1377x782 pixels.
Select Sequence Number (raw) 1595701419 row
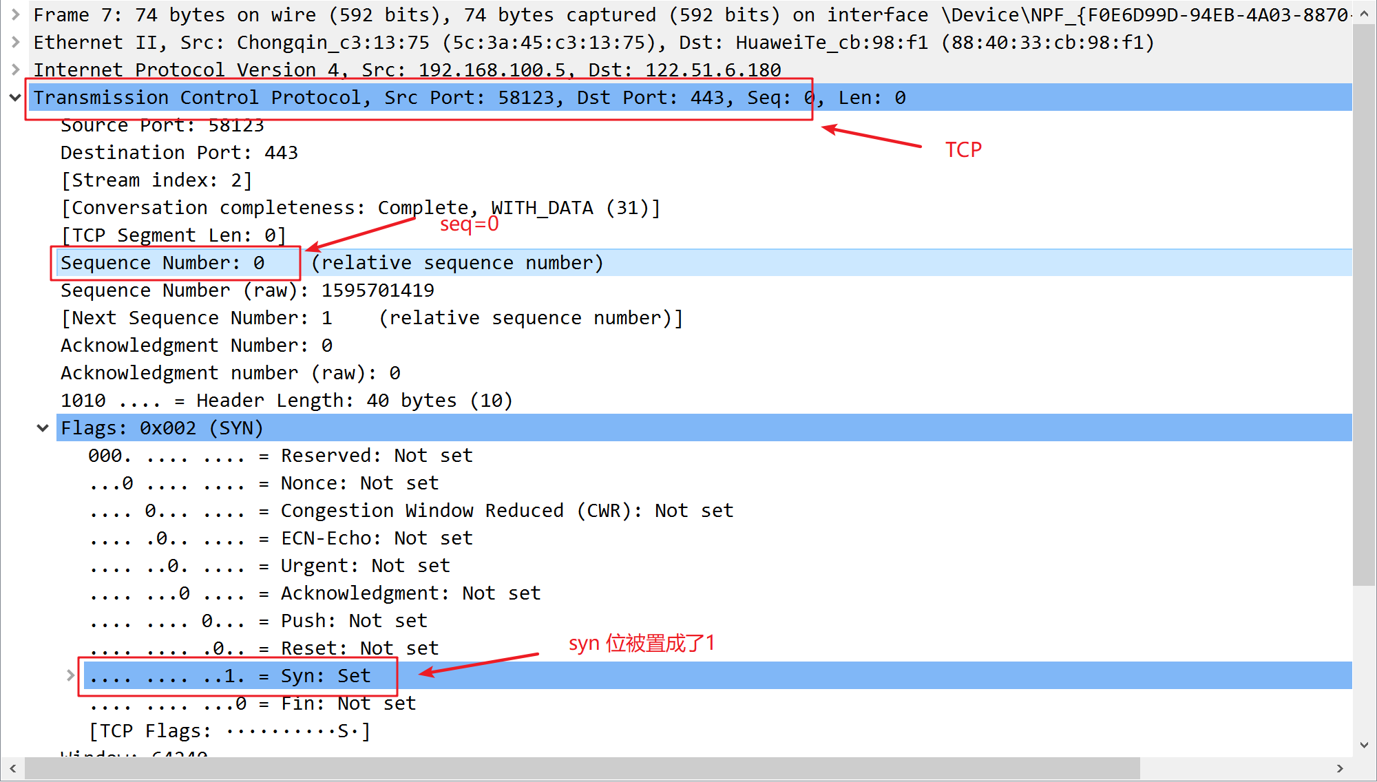247,290
